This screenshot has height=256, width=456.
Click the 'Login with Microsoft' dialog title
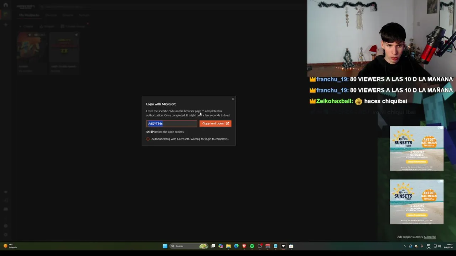point(161,104)
